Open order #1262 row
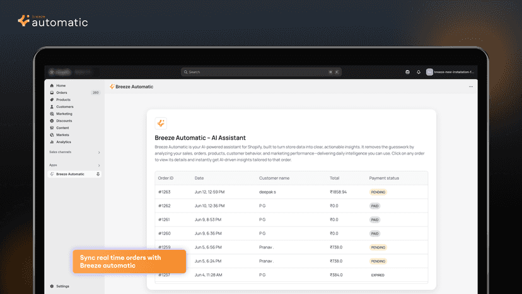 pyautogui.click(x=291, y=206)
